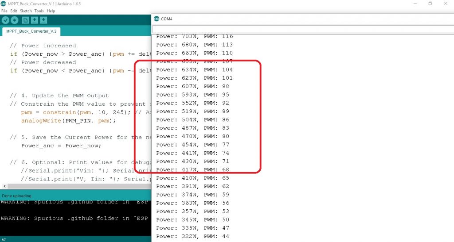Image resolution: width=454 pixels, height=242 pixels.
Task: Click the 'Power: 634W, PWM: 104' output line
Action: [x=194, y=69]
